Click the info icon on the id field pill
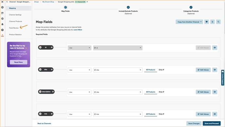 (52, 47)
